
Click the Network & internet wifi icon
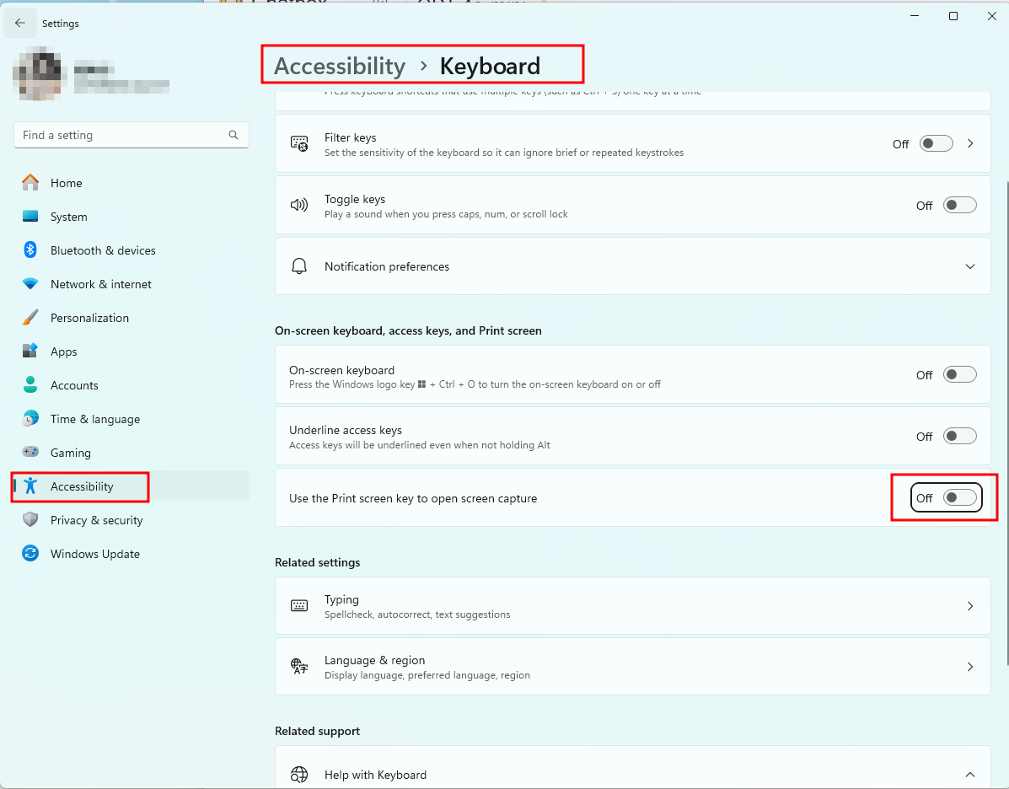pyautogui.click(x=30, y=284)
